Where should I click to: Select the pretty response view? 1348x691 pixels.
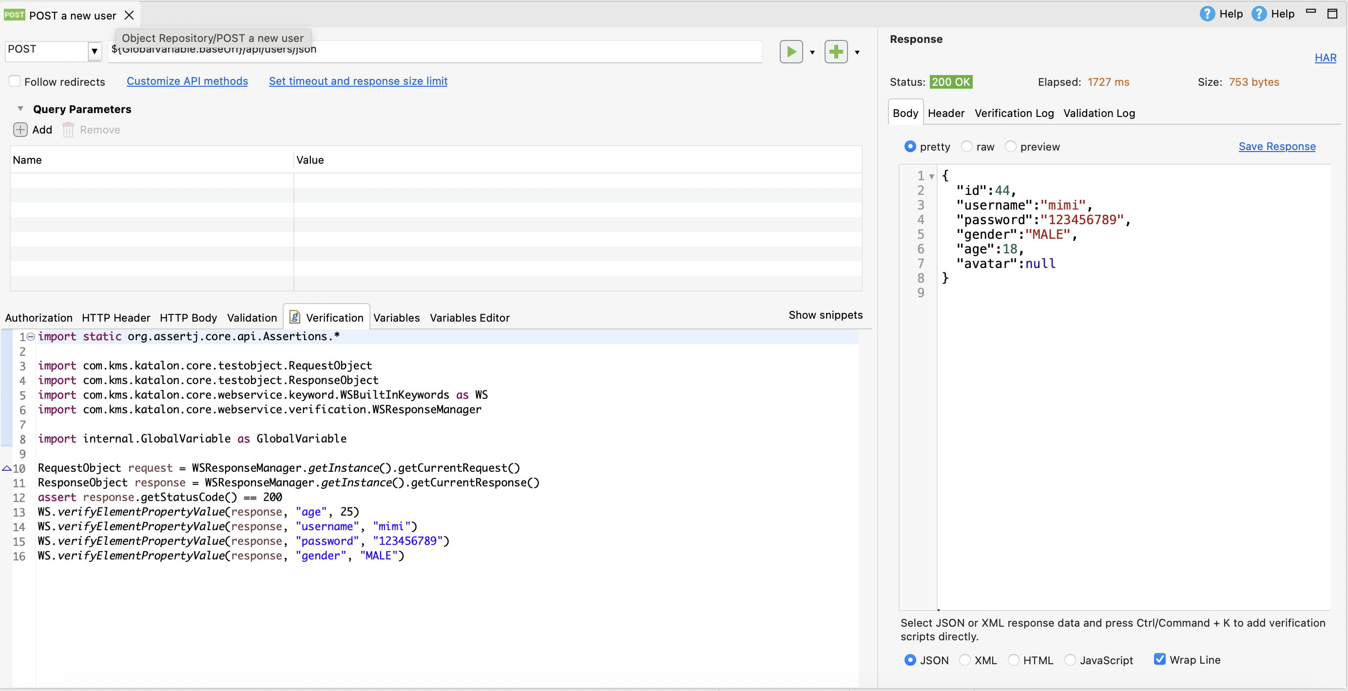910,147
